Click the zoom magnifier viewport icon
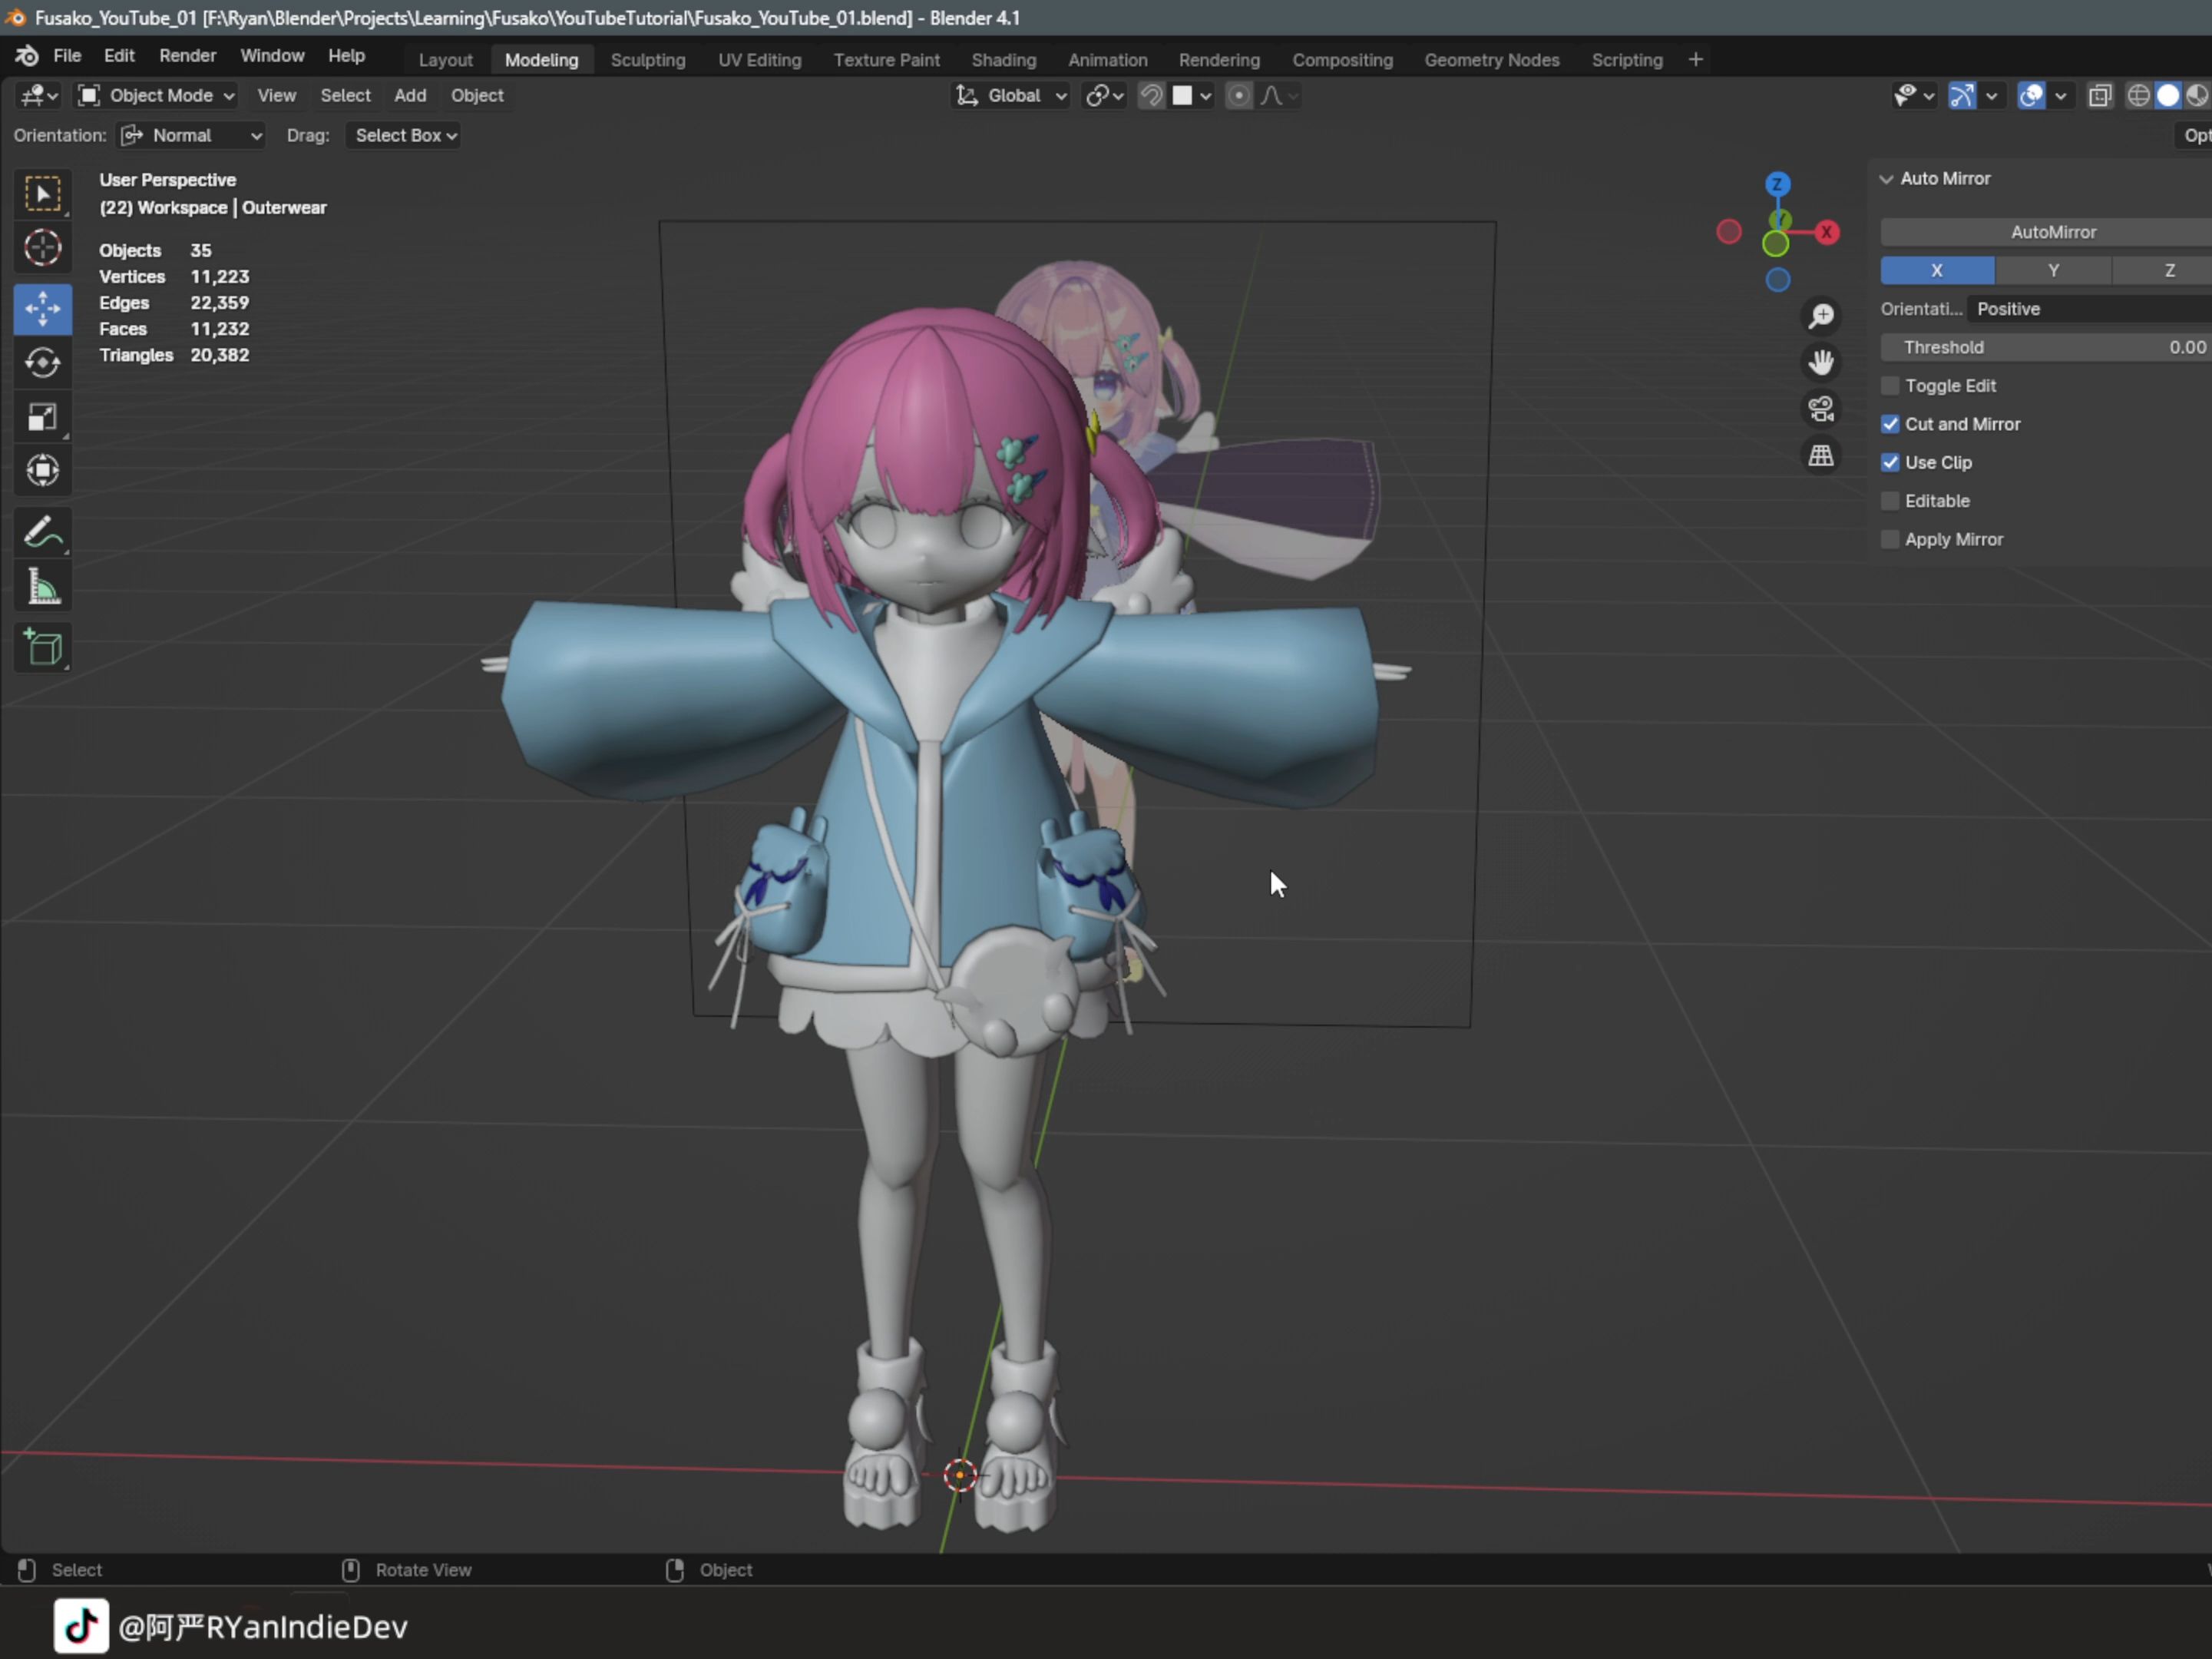This screenshot has width=2212, height=1659. click(1820, 315)
